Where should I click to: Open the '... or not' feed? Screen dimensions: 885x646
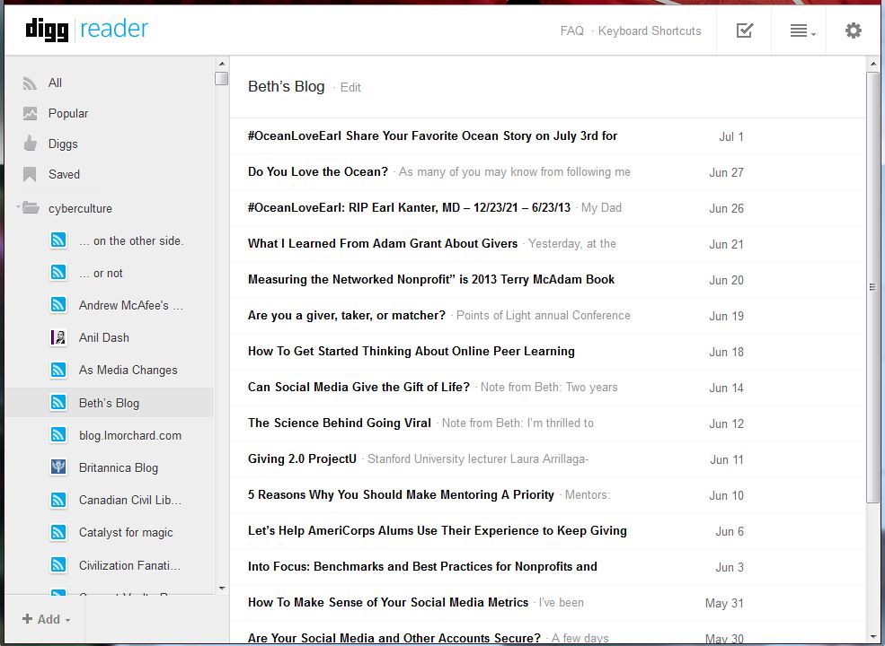[x=101, y=274]
